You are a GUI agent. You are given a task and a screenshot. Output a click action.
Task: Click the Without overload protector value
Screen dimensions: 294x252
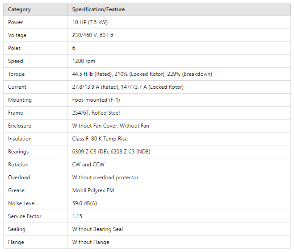[105, 178]
